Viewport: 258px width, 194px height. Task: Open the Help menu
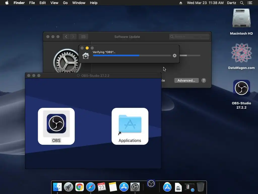(94, 3)
